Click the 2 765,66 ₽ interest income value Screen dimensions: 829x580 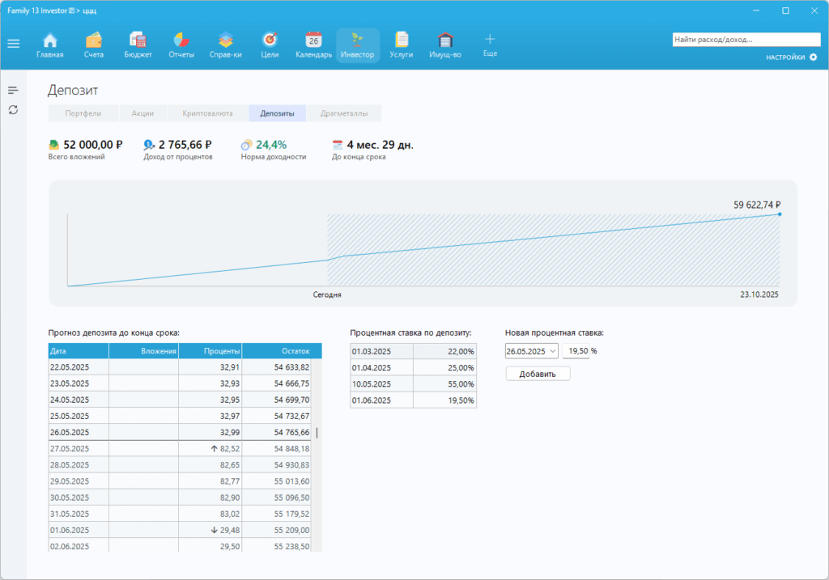pyautogui.click(x=185, y=145)
